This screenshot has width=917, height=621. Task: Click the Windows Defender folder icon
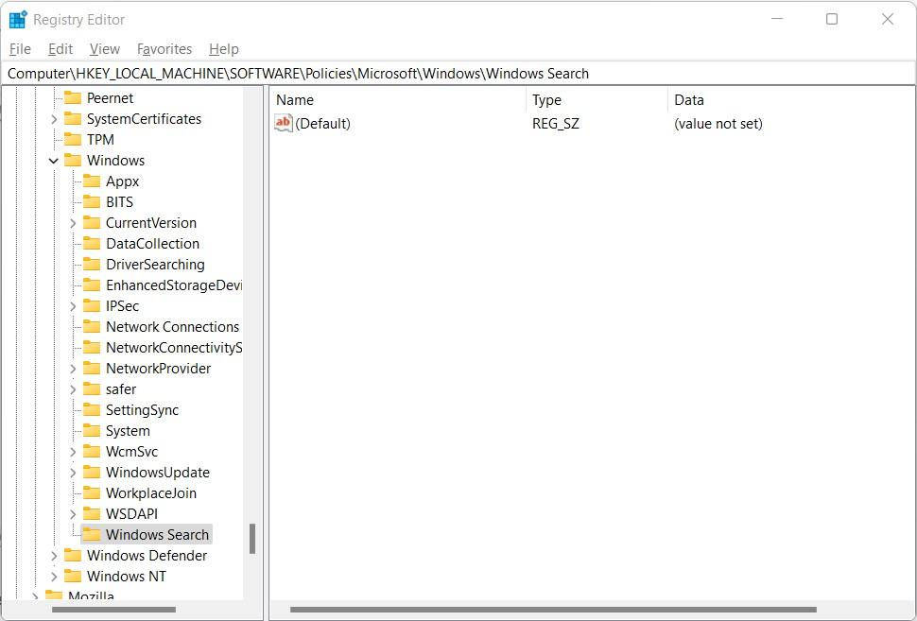(73, 555)
